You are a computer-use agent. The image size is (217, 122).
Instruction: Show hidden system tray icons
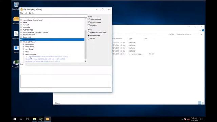tap(182, 119)
